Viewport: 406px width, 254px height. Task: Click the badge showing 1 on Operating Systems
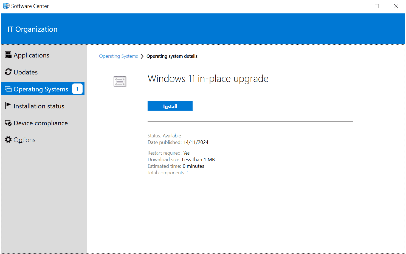[77, 89]
